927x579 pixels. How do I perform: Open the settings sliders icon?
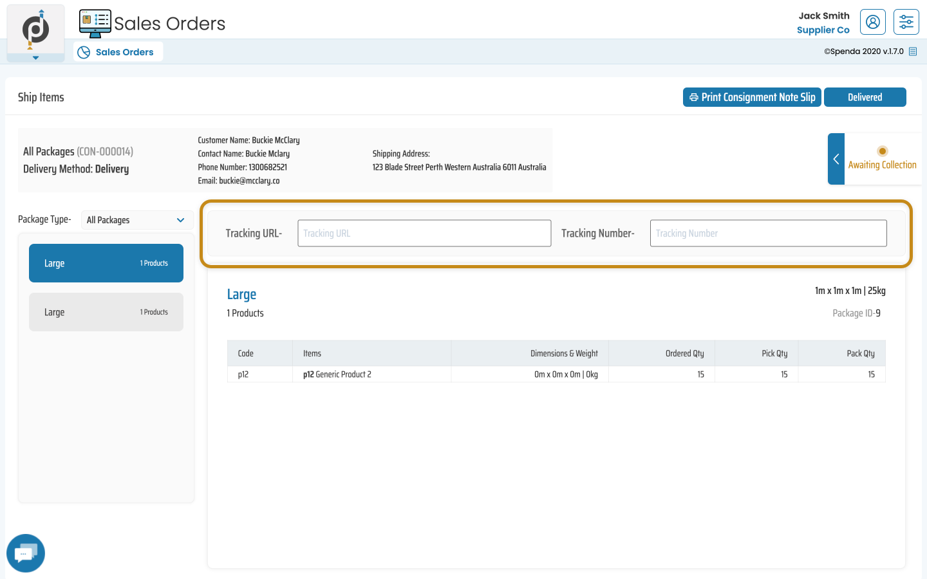pos(906,22)
